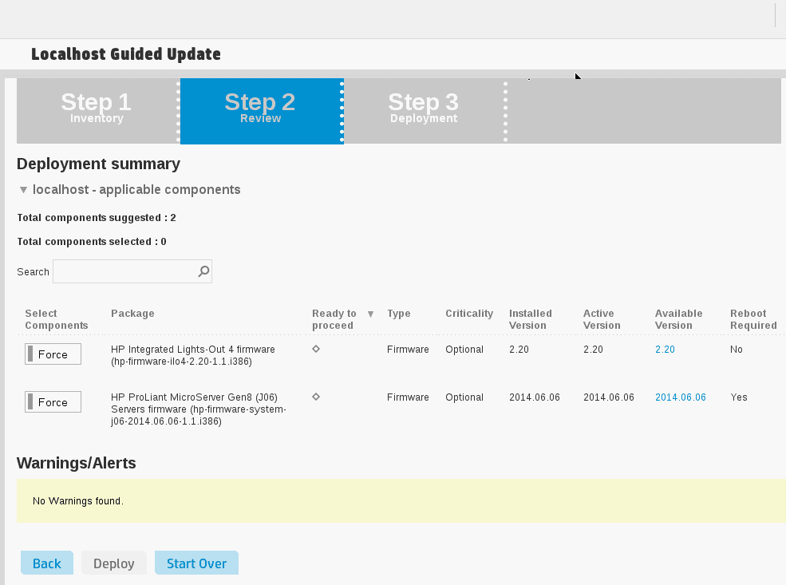Click the Warnings/Alerts heading

point(76,463)
